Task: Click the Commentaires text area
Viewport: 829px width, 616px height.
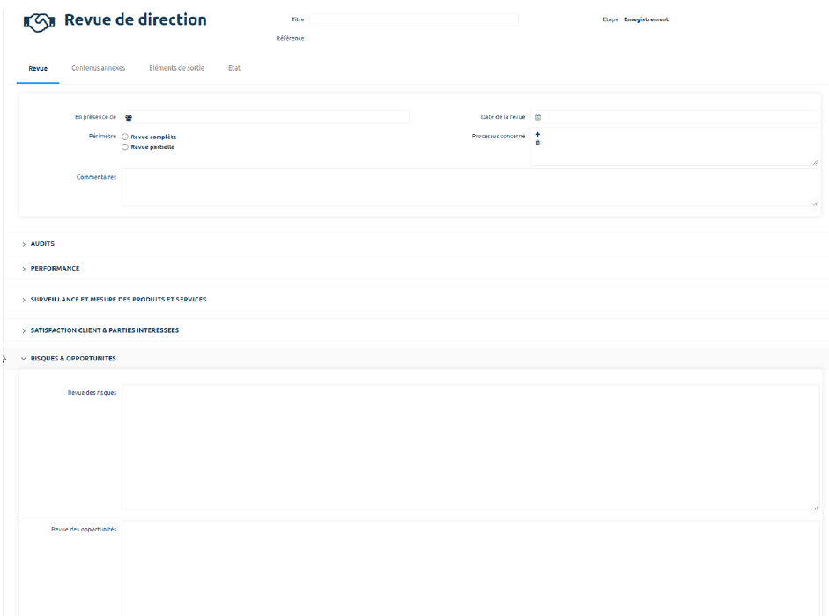Action: (467, 187)
